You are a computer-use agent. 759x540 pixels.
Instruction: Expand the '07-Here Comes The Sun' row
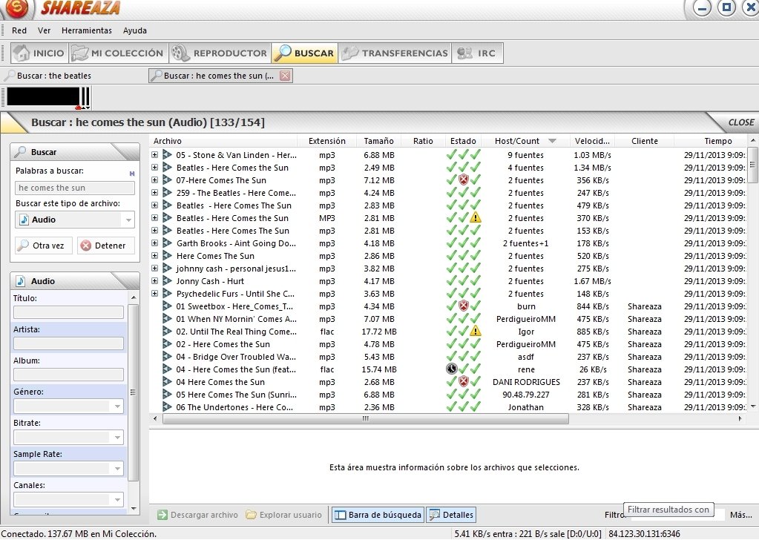[154, 180]
